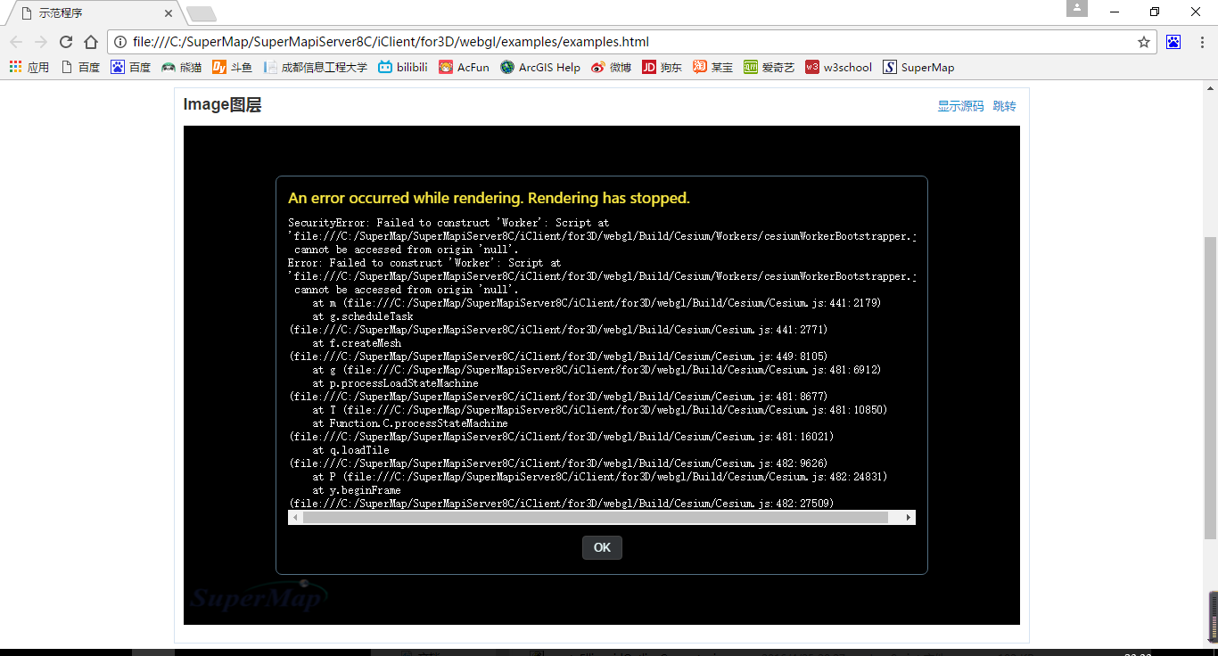Open the 狗东 bookmark
This screenshot has height=656, width=1218.
coord(662,67)
